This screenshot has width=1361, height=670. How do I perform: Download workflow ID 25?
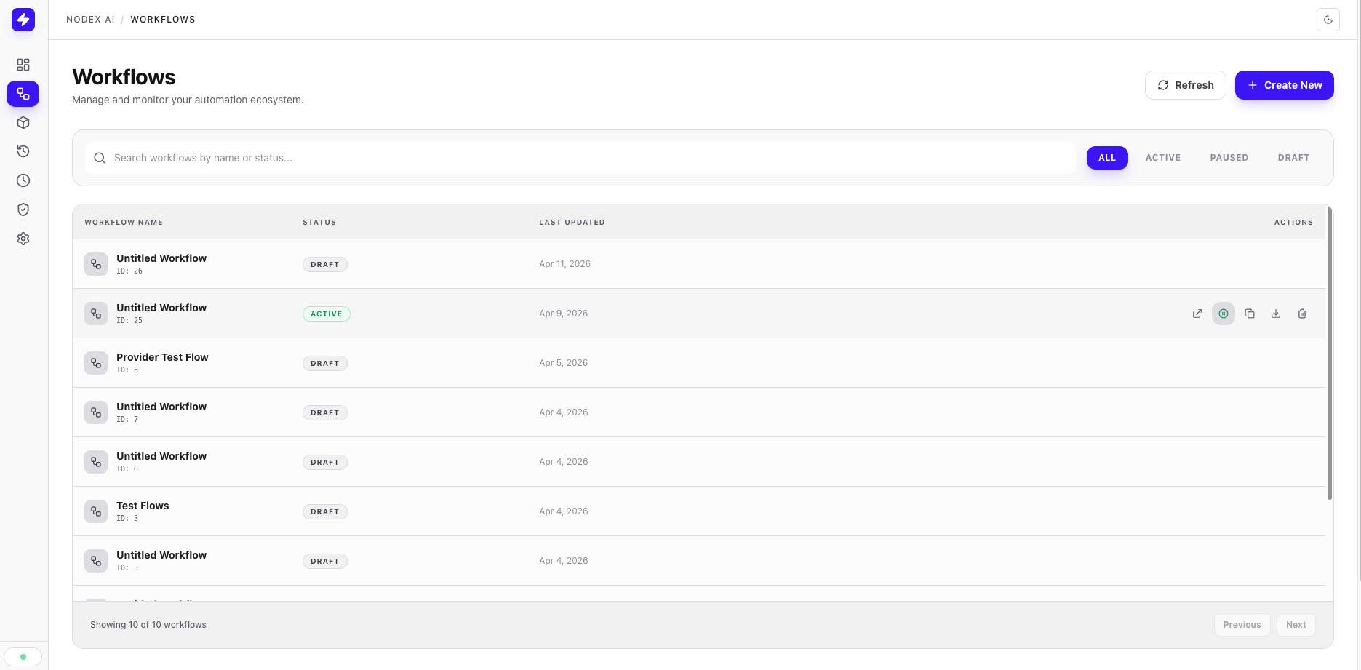click(x=1276, y=314)
